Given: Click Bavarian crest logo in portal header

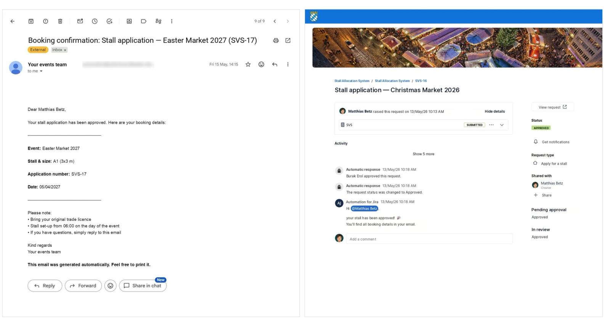Looking at the screenshot, I should tap(314, 16).
